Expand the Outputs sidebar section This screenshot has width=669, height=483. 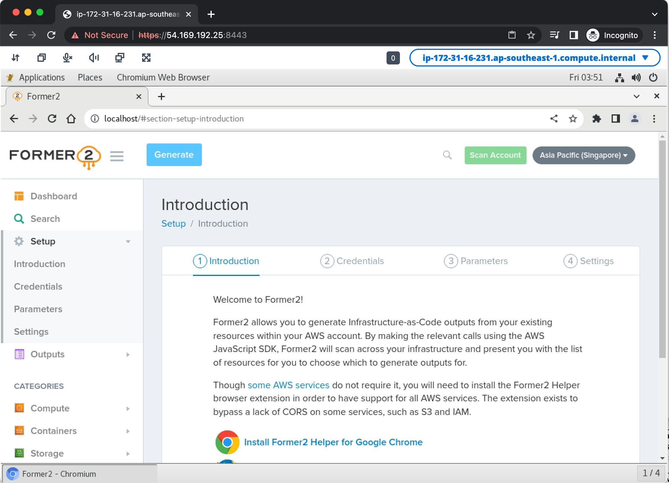tap(128, 354)
